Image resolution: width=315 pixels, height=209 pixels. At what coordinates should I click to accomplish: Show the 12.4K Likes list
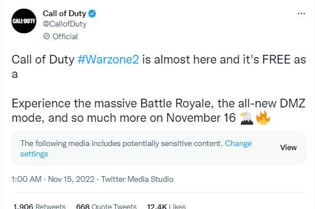[x=166, y=206]
